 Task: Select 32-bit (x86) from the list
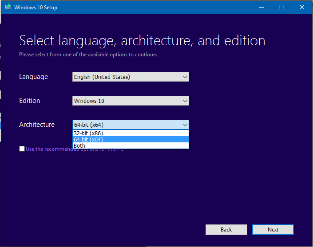pyautogui.click(x=131, y=133)
